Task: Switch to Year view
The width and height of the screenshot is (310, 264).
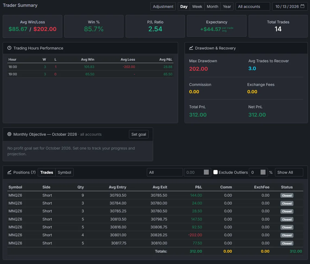Action: 227,6
